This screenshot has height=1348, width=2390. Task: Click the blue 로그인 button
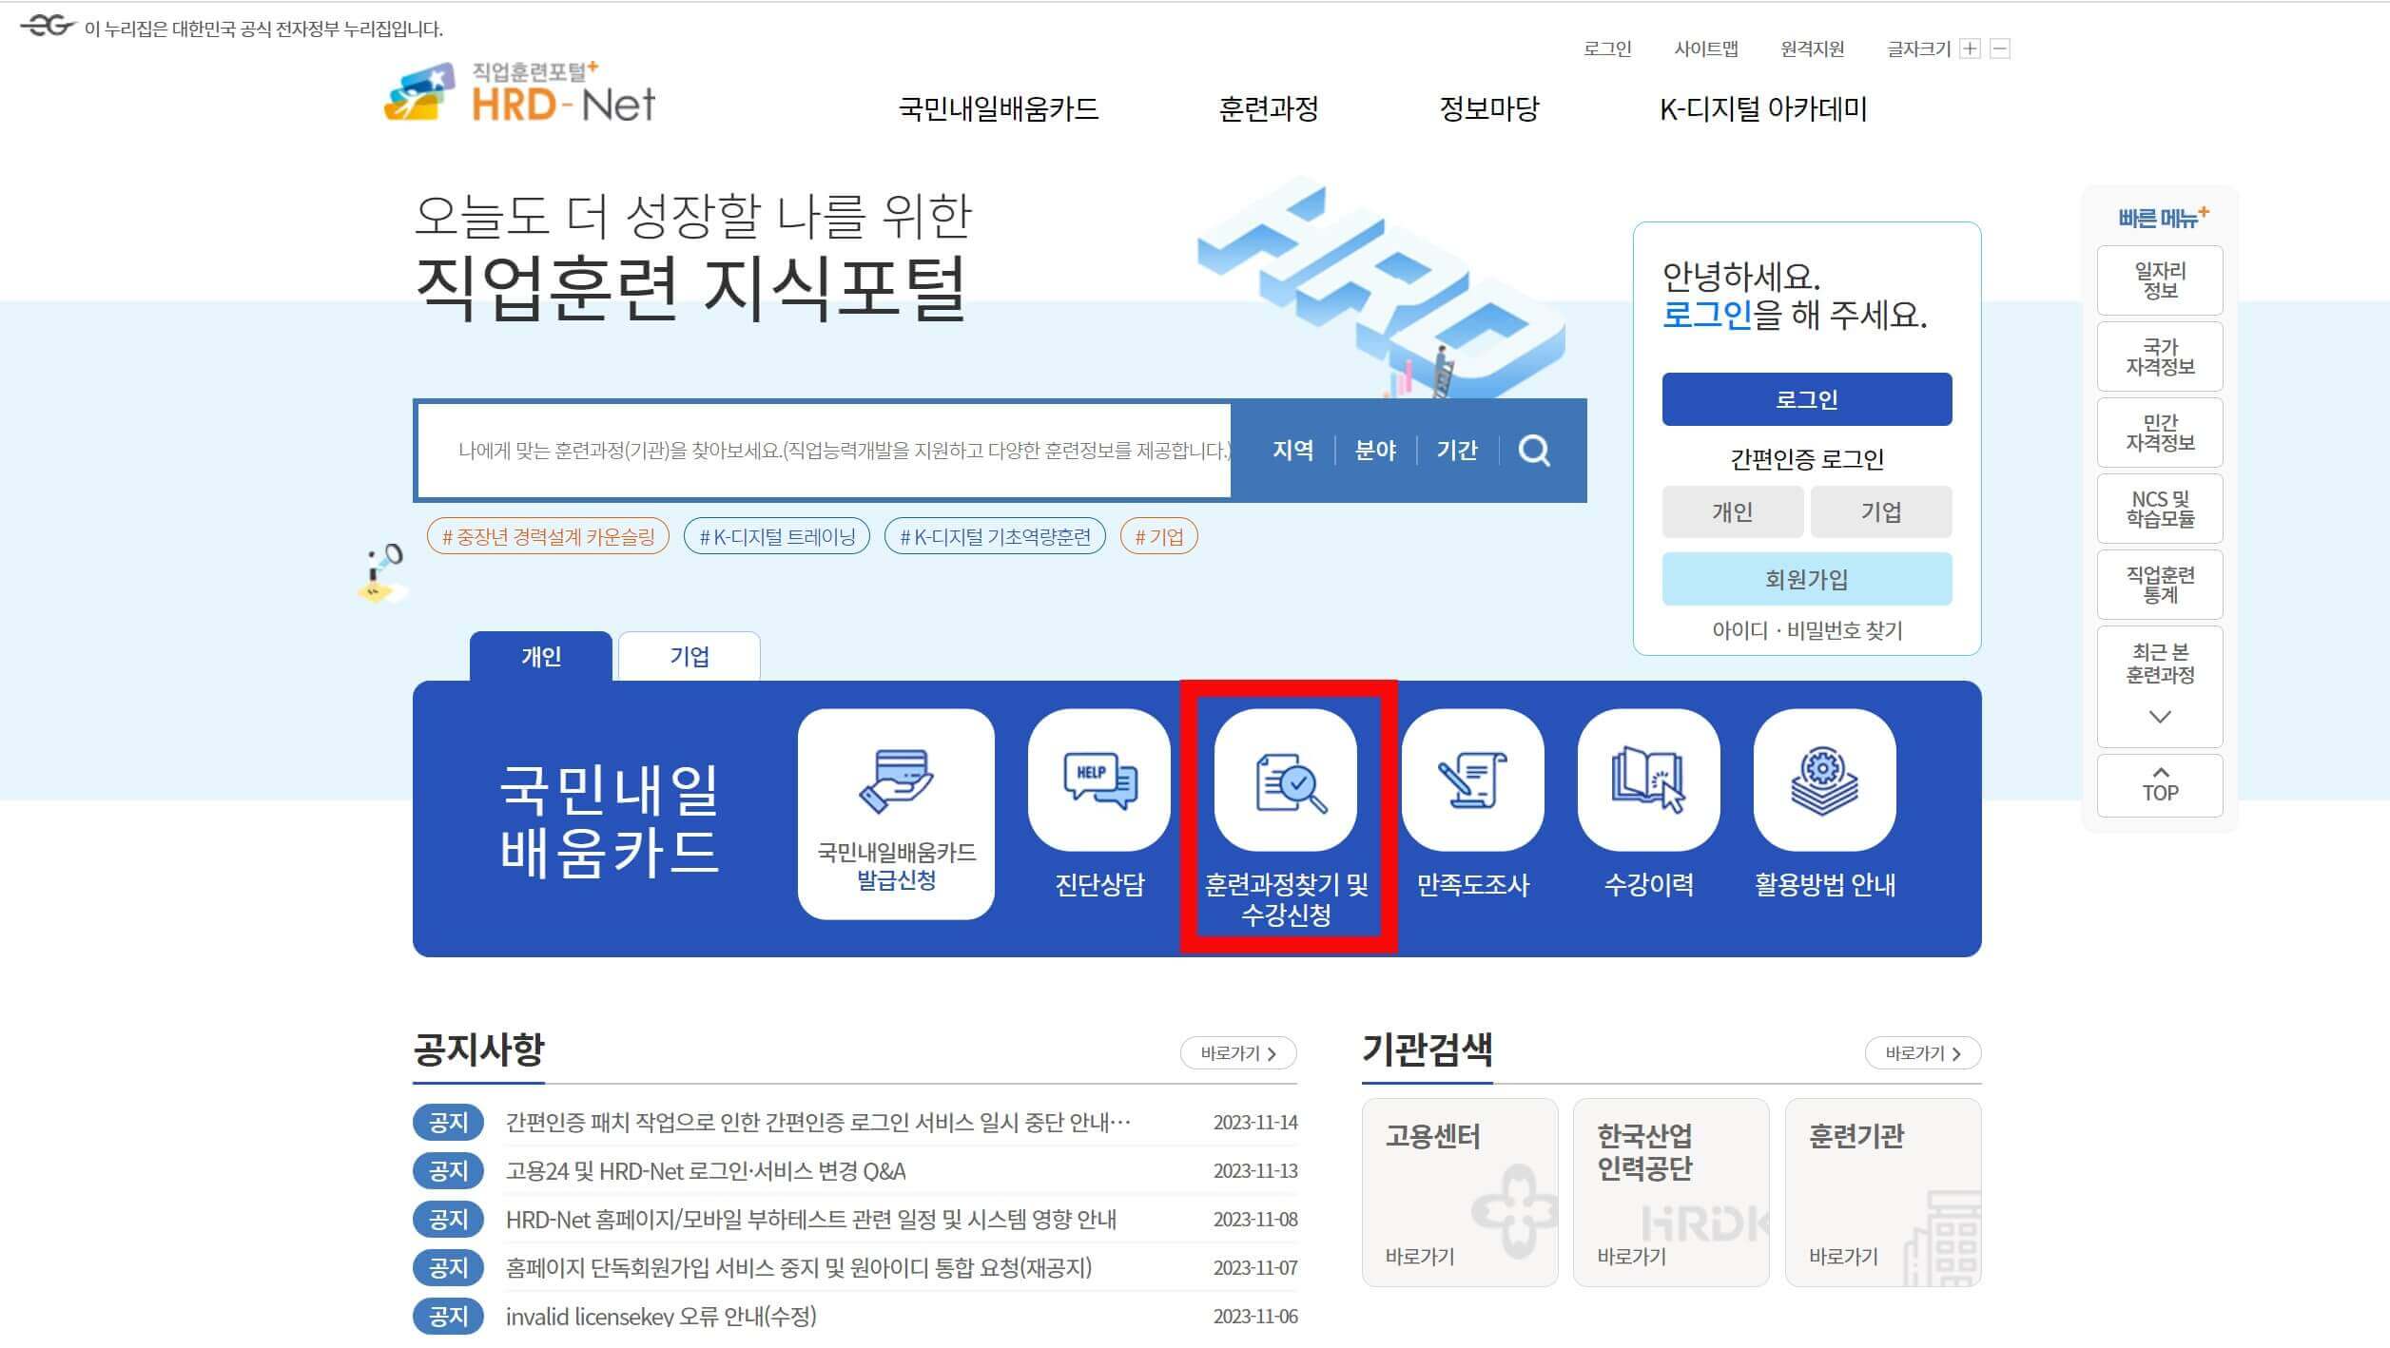click(1805, 398)
